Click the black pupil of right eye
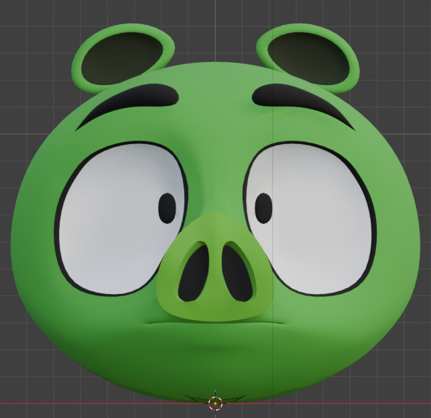This screenshot has width=431, height=418. point(263,208)
